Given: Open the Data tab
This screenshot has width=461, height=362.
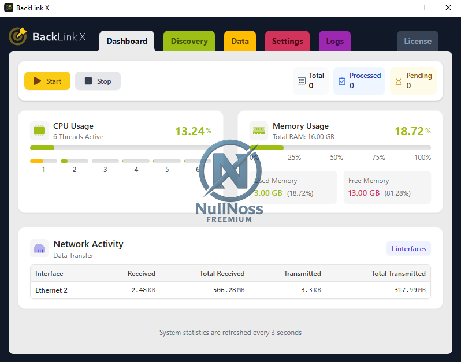Looking at the screenshot, I should pos(240,41).
